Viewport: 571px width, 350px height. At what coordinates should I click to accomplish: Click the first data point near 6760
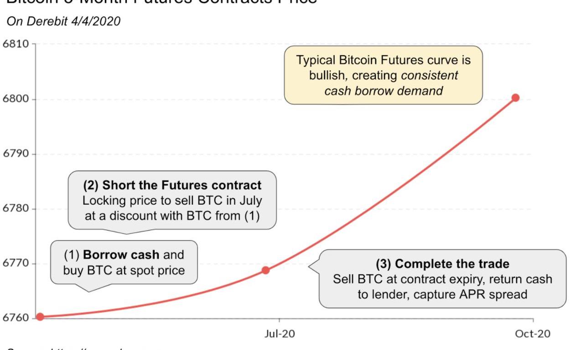(40, 317)
